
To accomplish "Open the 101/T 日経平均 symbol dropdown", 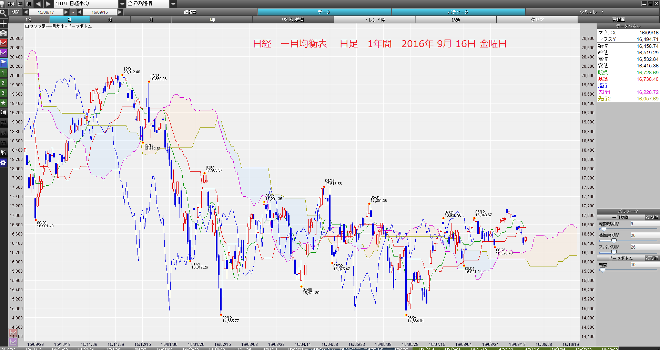I will coord(122,4).
